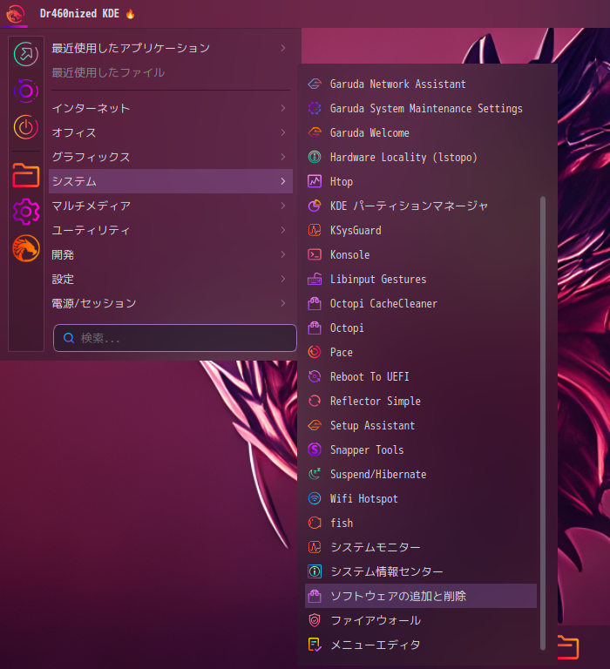
Task: Expand 最近使用したアプリケーション submenu arrow
Action: pos(283,48)
